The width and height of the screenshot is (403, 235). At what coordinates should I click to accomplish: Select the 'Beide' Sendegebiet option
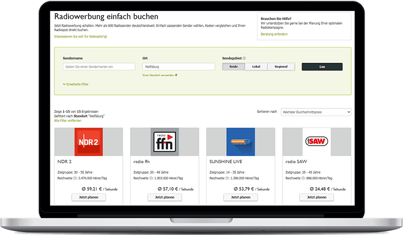point(234,67)
